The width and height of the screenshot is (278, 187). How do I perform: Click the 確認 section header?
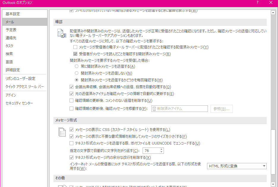[160, 22]
